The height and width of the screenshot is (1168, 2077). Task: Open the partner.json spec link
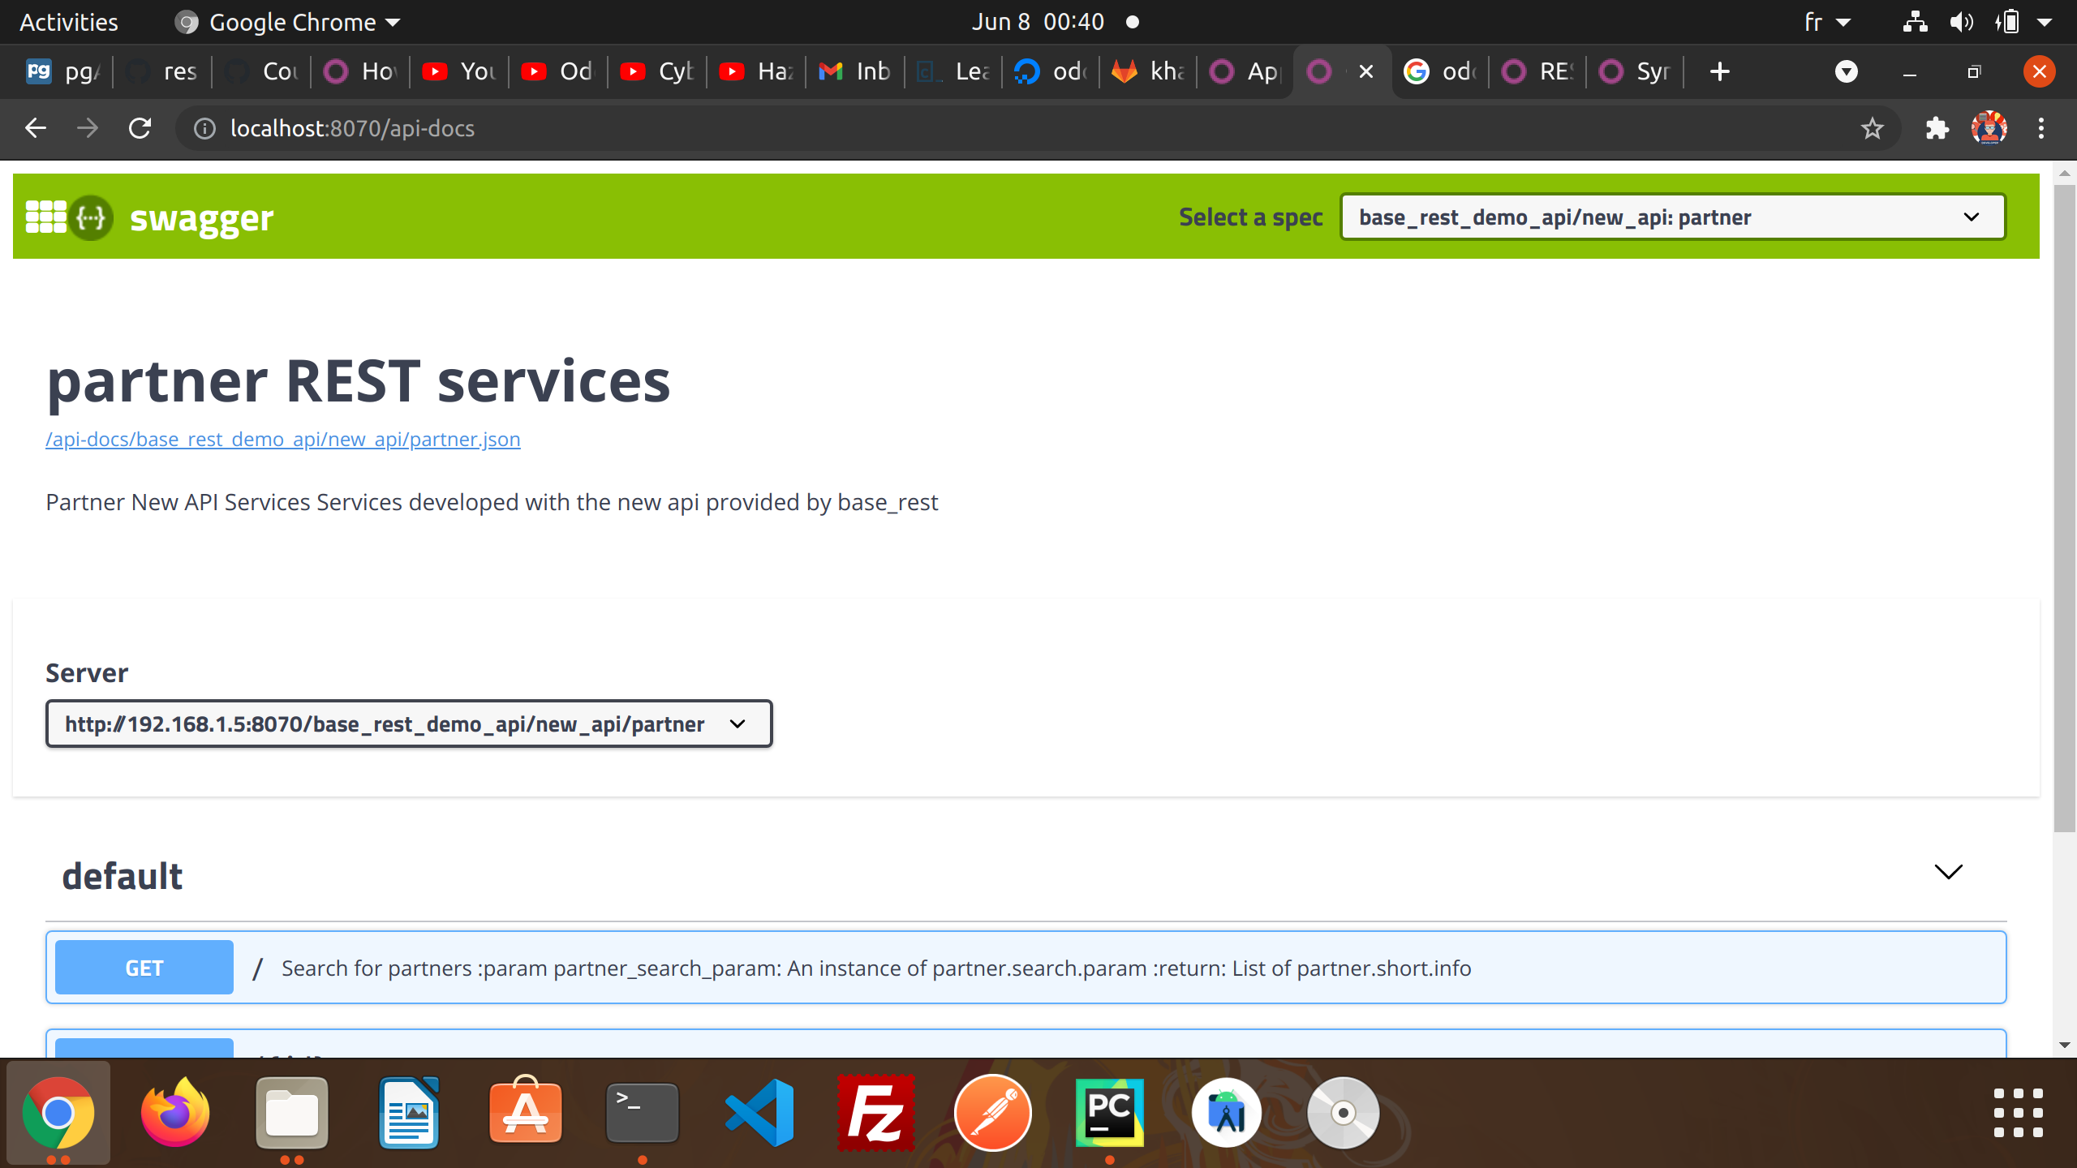[282, 439]
